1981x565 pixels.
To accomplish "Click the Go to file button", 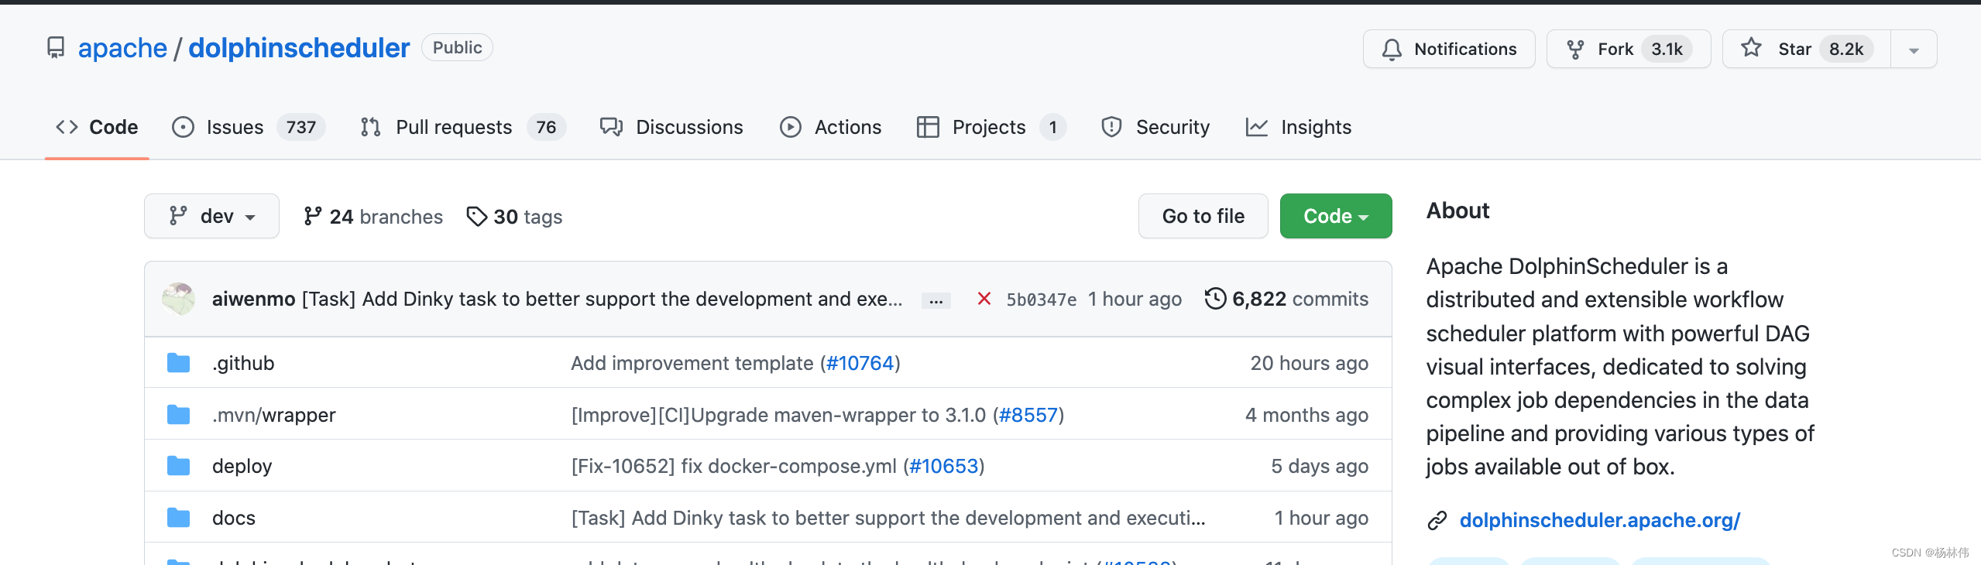I will [1203, 217].
